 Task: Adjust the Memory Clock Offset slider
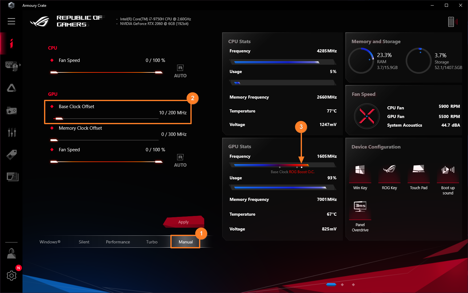[x=105, y=140]
